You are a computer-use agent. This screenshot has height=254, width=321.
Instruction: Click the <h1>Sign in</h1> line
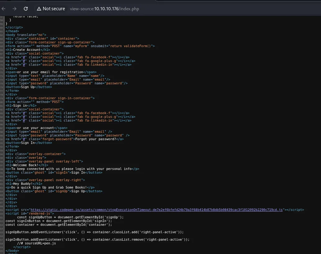click(21, 105)
